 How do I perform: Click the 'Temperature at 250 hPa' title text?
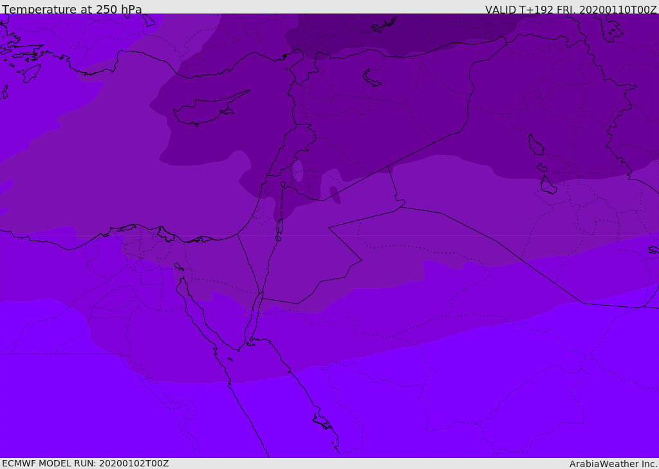72,9
